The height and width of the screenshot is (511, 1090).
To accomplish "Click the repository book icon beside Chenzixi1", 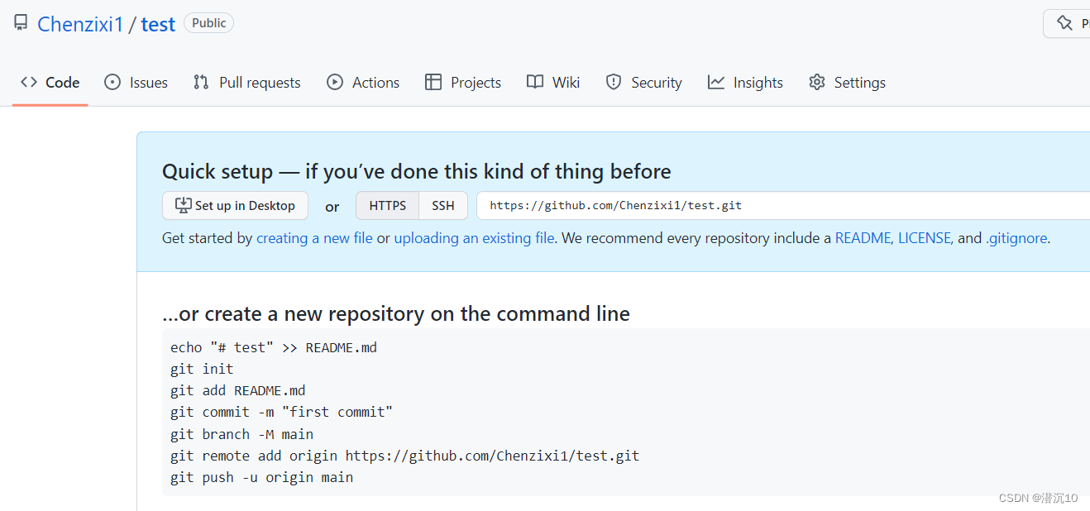I will pos(21,23).
